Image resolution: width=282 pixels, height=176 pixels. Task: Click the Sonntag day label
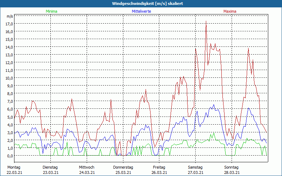232,167
